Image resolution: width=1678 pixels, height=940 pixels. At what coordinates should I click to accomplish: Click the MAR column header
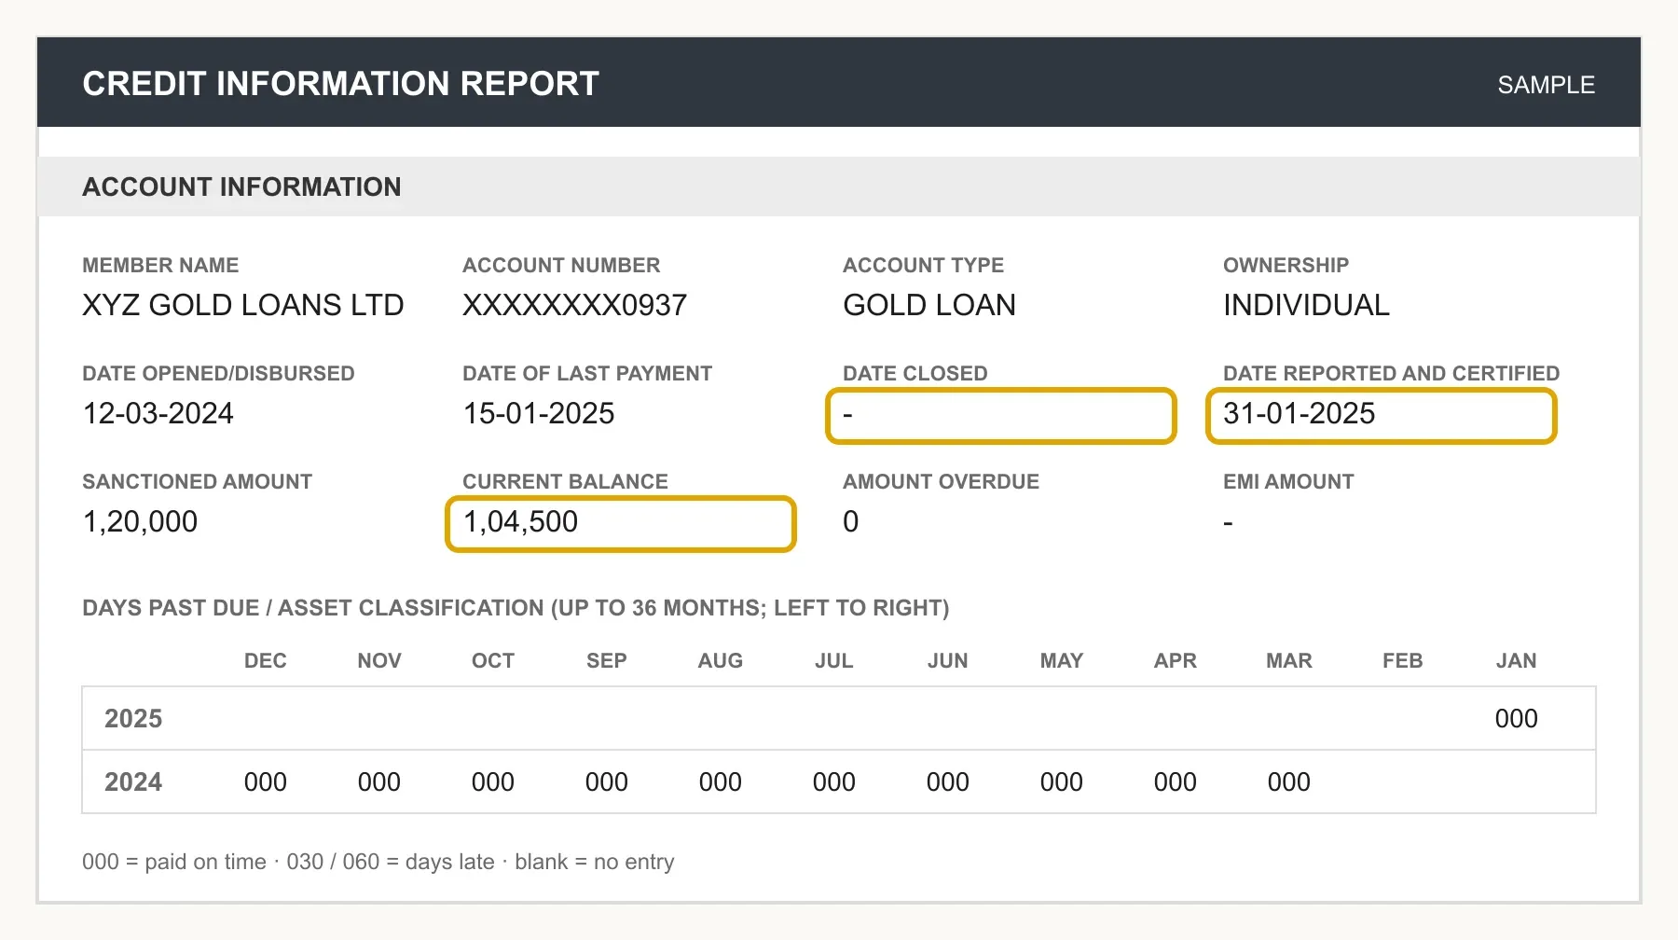(1288, 660)
